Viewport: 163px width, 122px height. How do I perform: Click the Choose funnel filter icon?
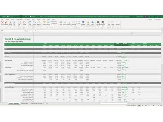tap(44, 22)
